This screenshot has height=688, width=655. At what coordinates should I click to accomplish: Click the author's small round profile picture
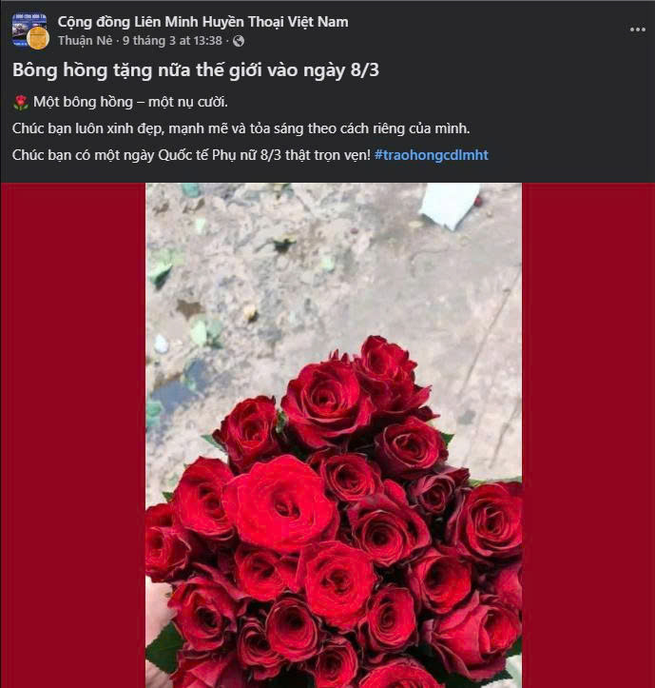click(38, 38)
